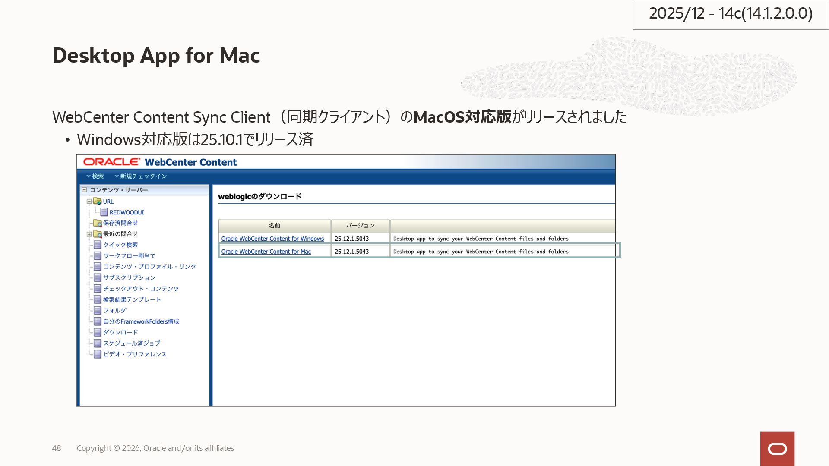The width and height of the screenshot is (829, 466).
Task: Click the バージョン column header
Action: tap(360, 226)
